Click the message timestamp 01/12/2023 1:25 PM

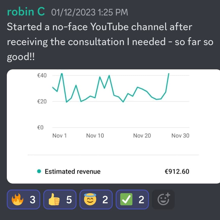tap(90, 12)
